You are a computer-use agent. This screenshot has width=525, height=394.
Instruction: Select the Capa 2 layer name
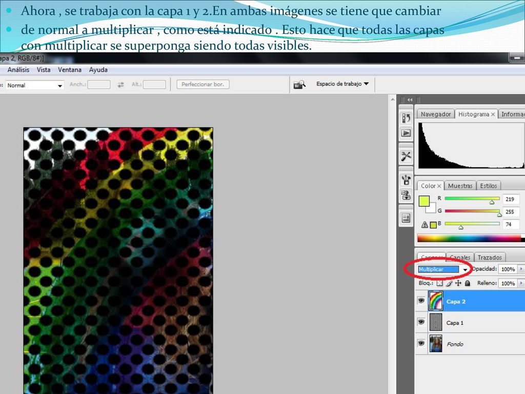[x=456, y=302]
